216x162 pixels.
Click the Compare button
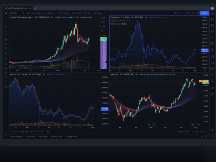pyautogui.click(x=36, y=13)
